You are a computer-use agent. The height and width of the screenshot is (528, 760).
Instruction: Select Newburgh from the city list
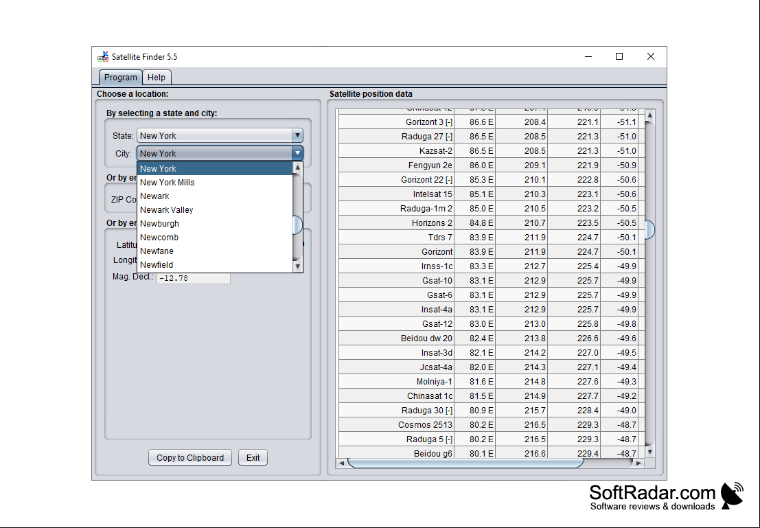(215, 224)
